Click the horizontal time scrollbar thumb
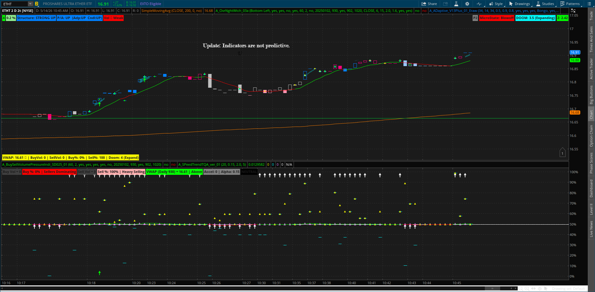The height and width of the screenshot is (292, 595). click(493, 289)
